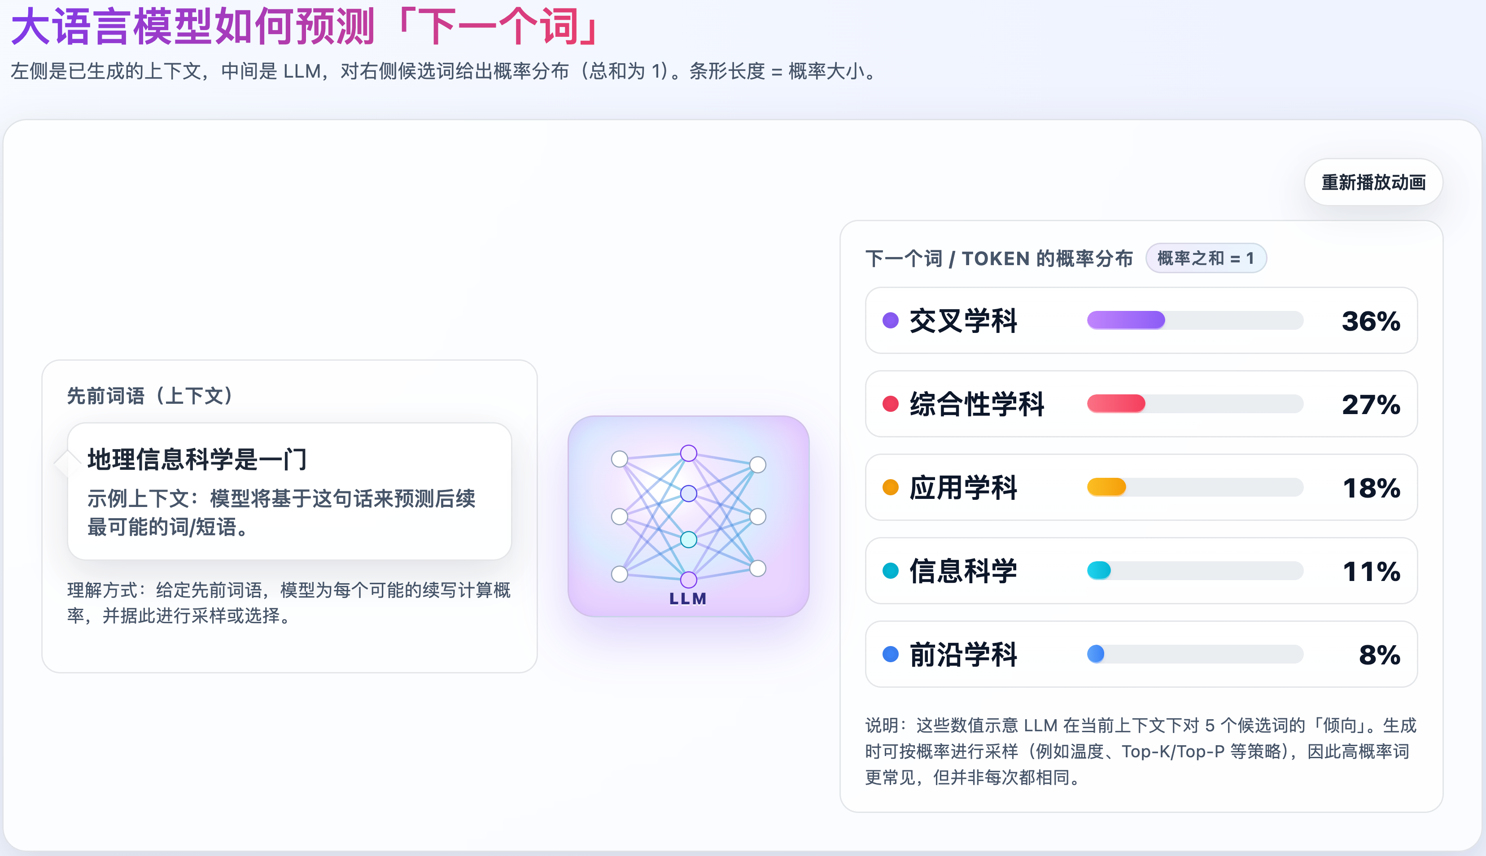Click the page title 大语言模型如何预测「下一个词」

[x=305, y=26]
